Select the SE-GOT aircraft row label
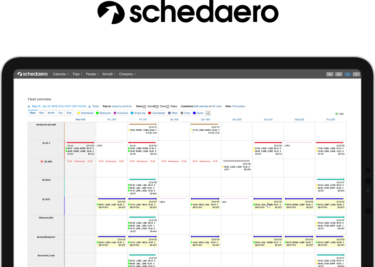The image size is (375, 267). (x=46, y=199)
